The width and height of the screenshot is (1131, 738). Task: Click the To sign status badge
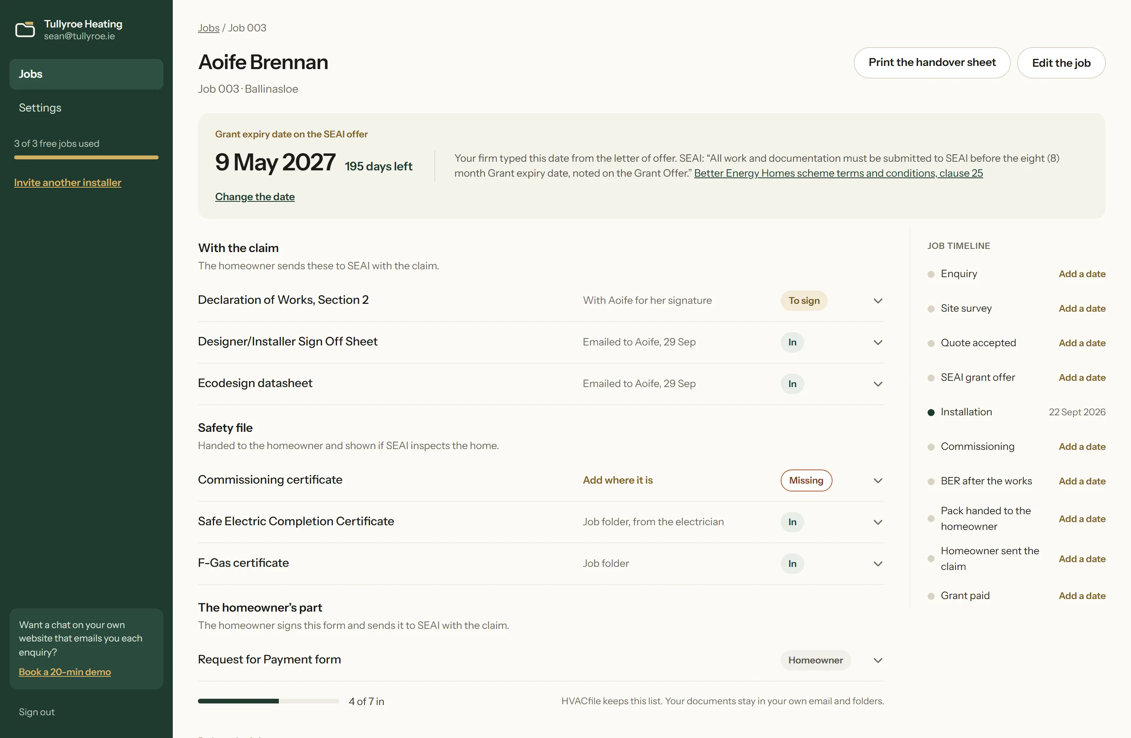(803, 301)
